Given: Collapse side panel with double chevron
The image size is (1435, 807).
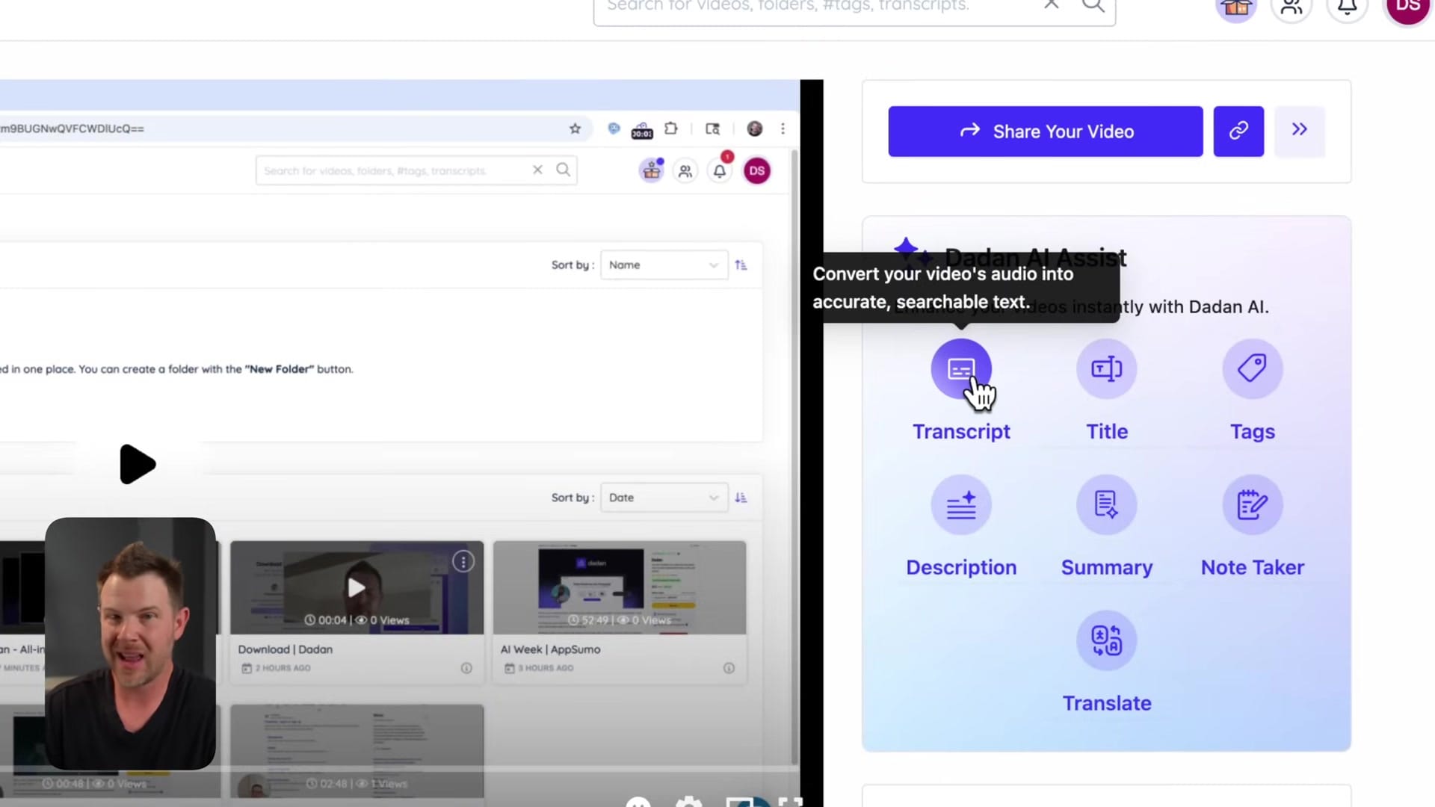Looking at the screenshot, I should click(1300, 132).
